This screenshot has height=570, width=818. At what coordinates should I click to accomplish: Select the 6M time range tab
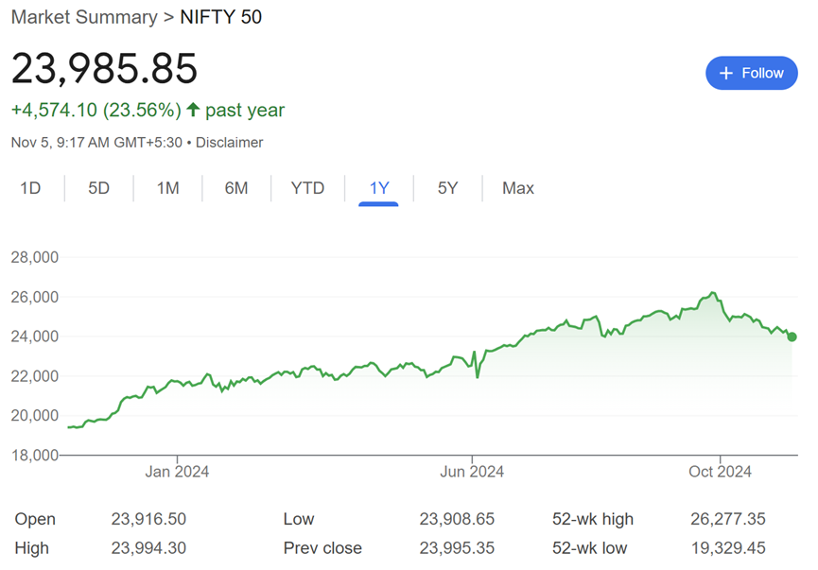click(x=236, y=188)
